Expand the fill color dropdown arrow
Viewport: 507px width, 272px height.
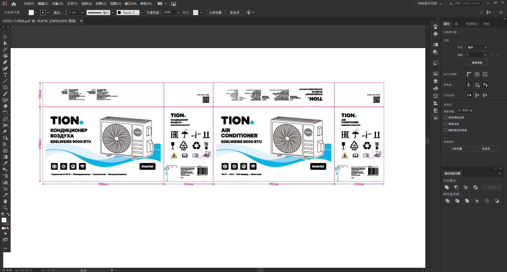click(x=36, y=12)
